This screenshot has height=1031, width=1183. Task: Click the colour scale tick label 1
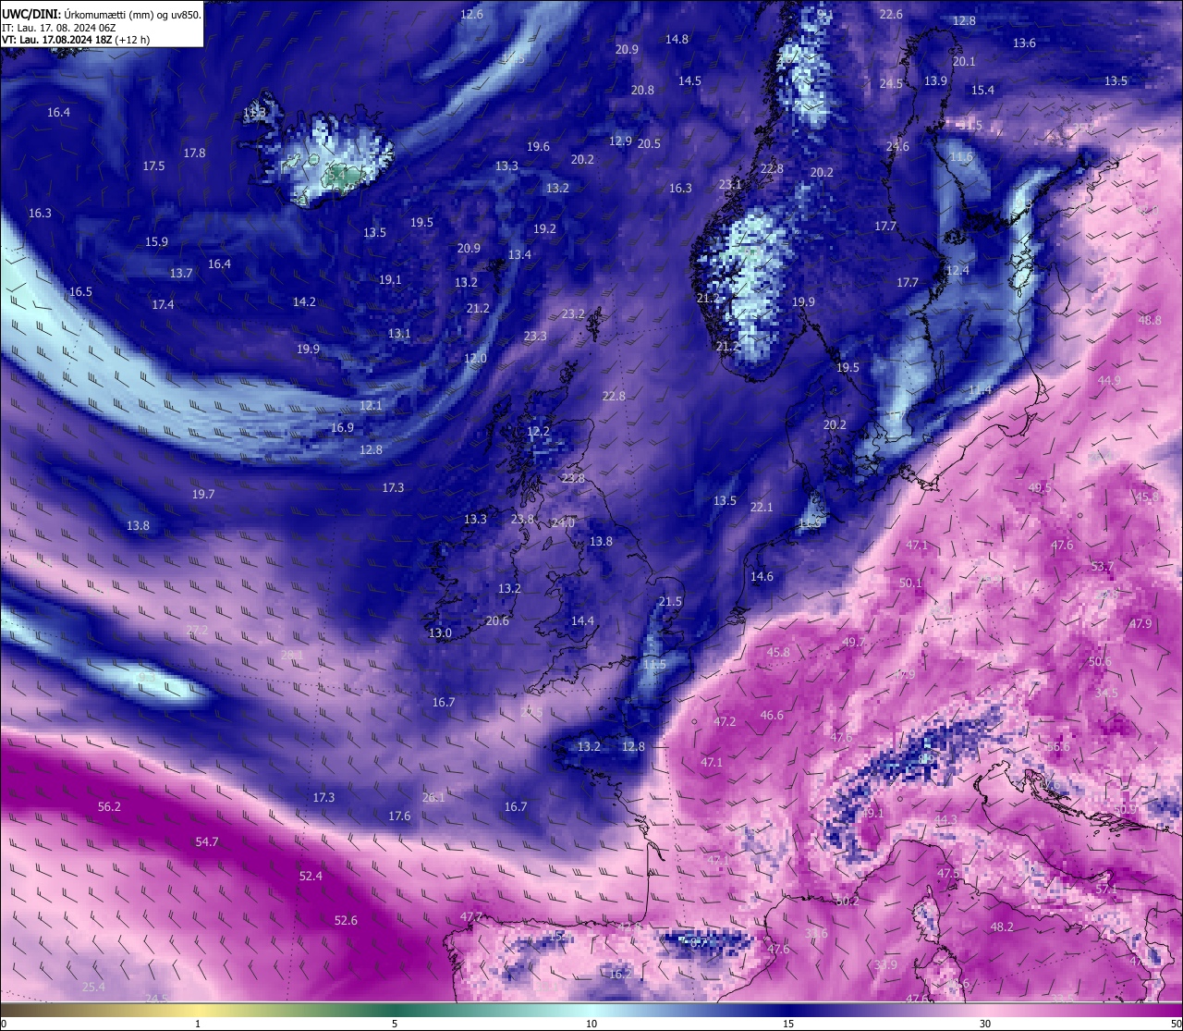click(x=198, y=1024)
